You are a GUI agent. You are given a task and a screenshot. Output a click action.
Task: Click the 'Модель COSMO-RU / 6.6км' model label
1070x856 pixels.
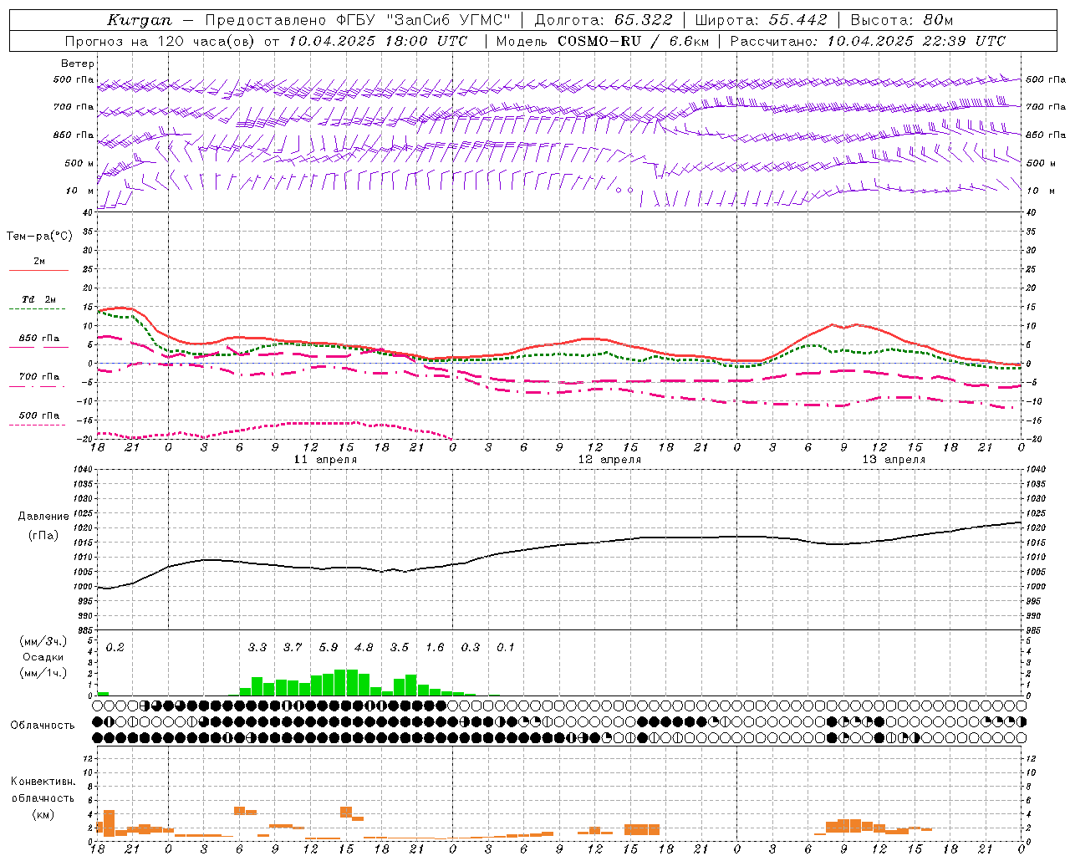pos(603,41)
